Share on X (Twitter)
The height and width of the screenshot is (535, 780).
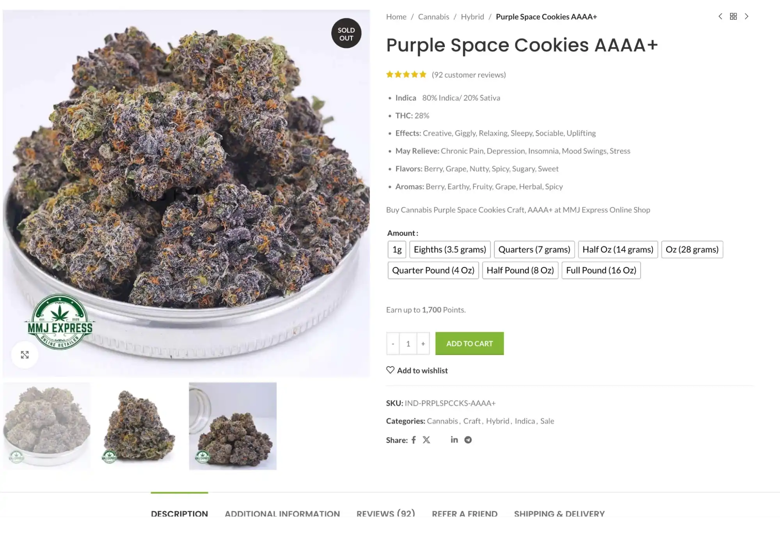(426, 440)
